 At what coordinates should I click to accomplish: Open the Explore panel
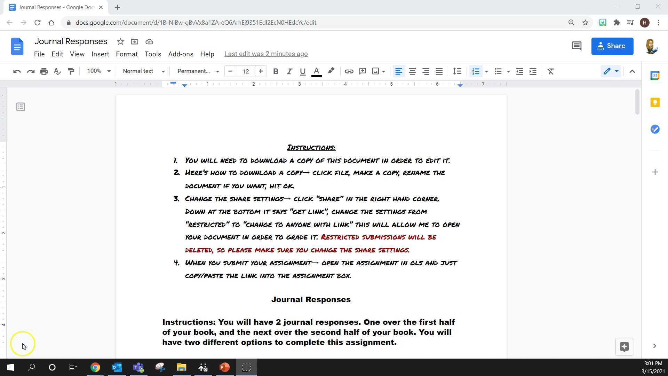624,347
